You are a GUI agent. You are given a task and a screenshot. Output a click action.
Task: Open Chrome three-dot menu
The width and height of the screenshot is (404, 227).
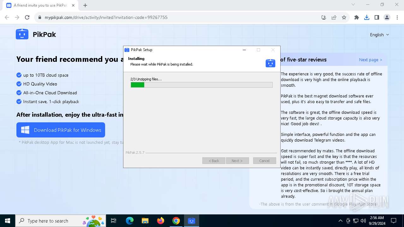[397, 17]
